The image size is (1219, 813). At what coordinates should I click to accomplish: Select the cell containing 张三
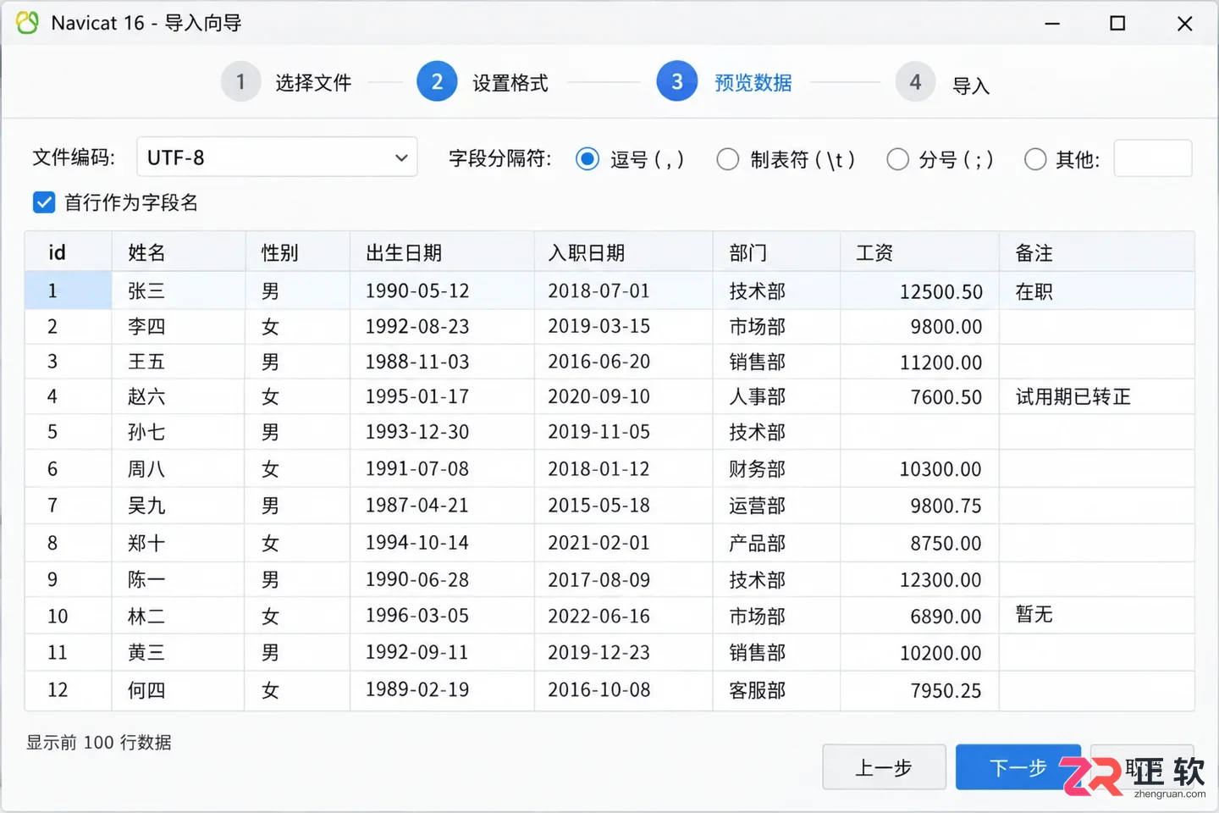point(179,290)
